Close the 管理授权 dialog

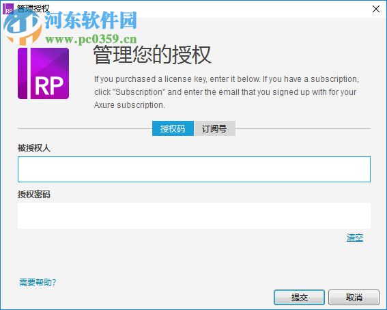[x=376, y=9]
